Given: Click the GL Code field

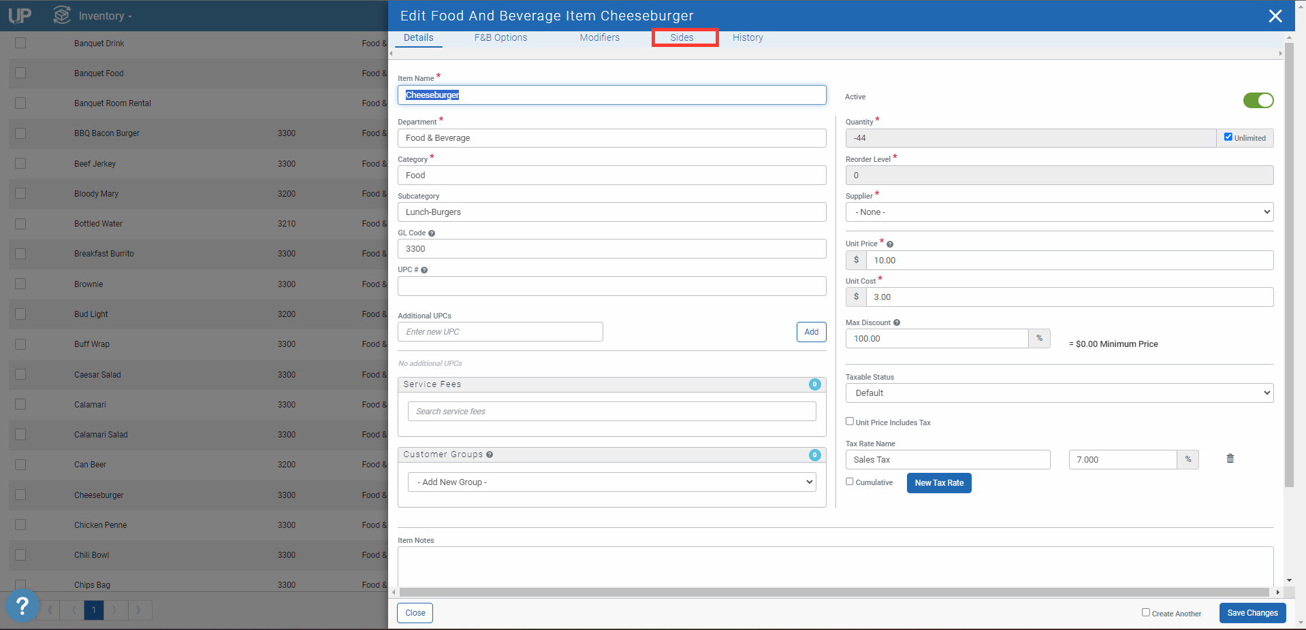Looking at the screenshot, I should click(612, 249).
